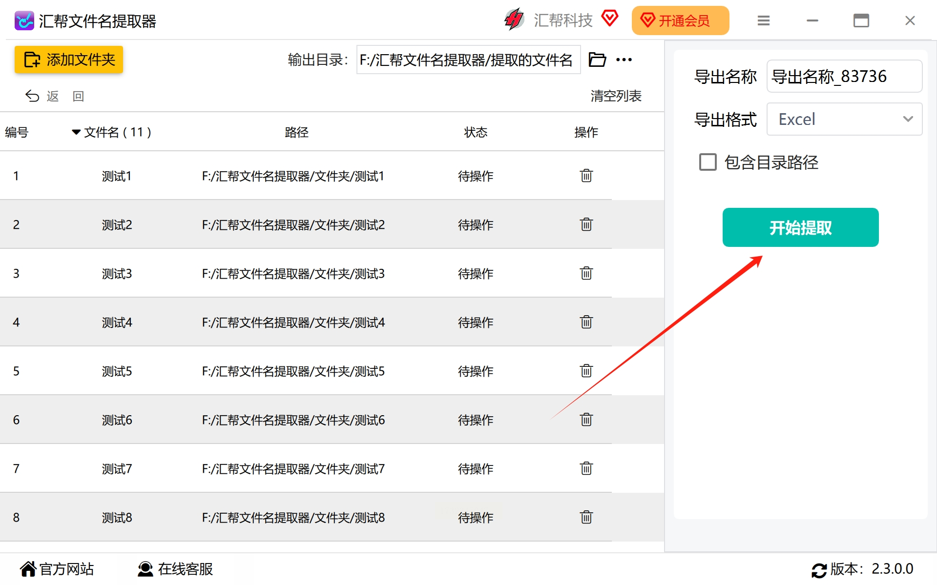Click the 汇帮科技 brand logo
The width and height of the screenshot is (937, 585).
tap(514, 20)
